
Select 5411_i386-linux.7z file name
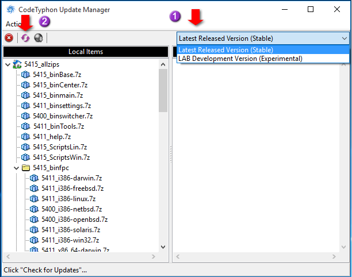coord(68,199)
